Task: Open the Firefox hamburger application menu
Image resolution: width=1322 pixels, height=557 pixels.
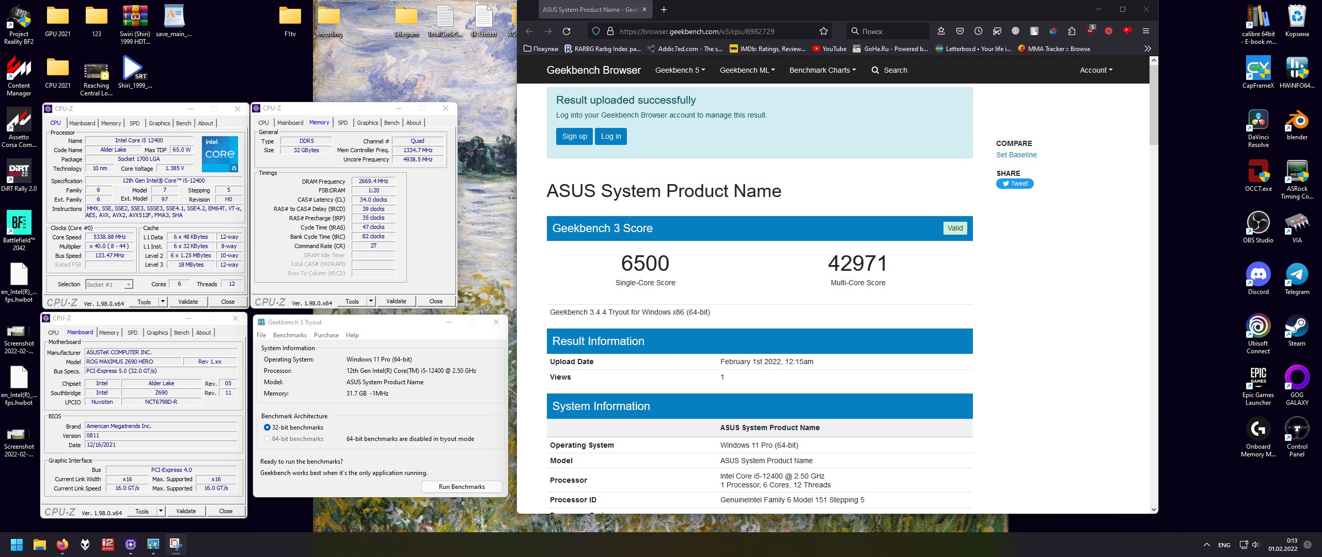Action: click(1146, 31)
